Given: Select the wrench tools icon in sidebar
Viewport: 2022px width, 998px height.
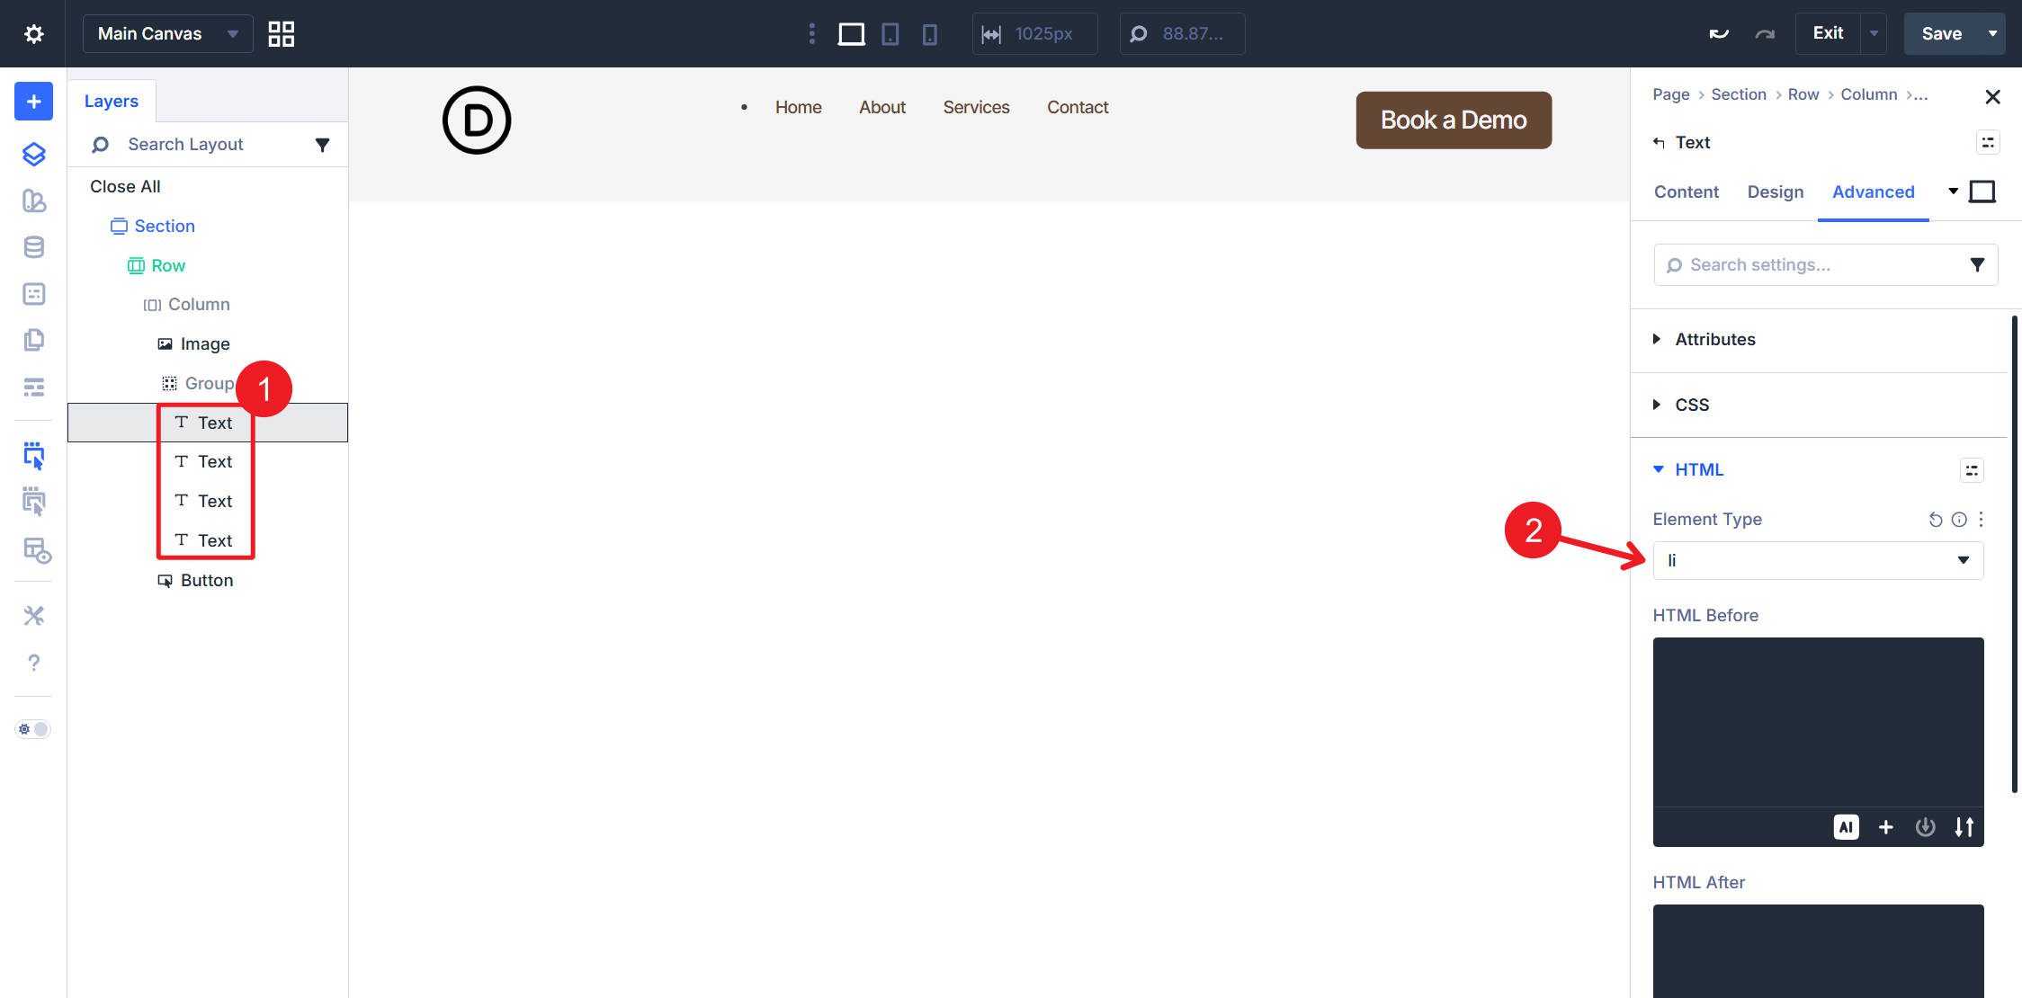Looking at the screenshot, I should coord(33,615).
